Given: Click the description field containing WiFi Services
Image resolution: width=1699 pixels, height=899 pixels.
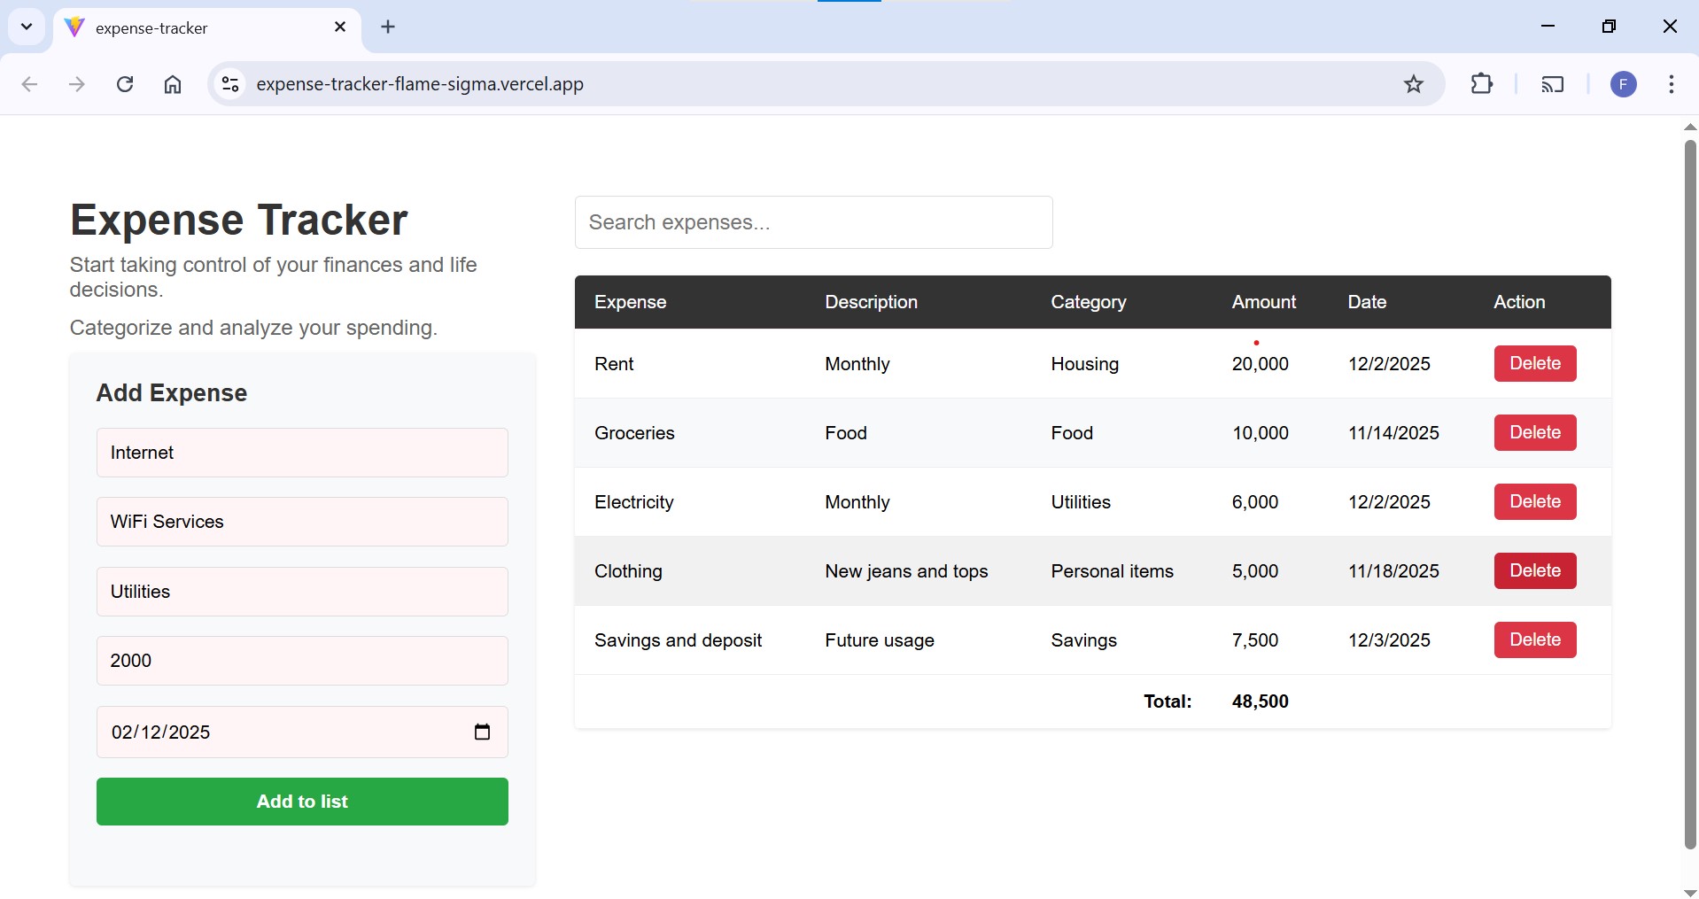Looking at the screenshot, I should pyautogui.click(x=302, y=522).
